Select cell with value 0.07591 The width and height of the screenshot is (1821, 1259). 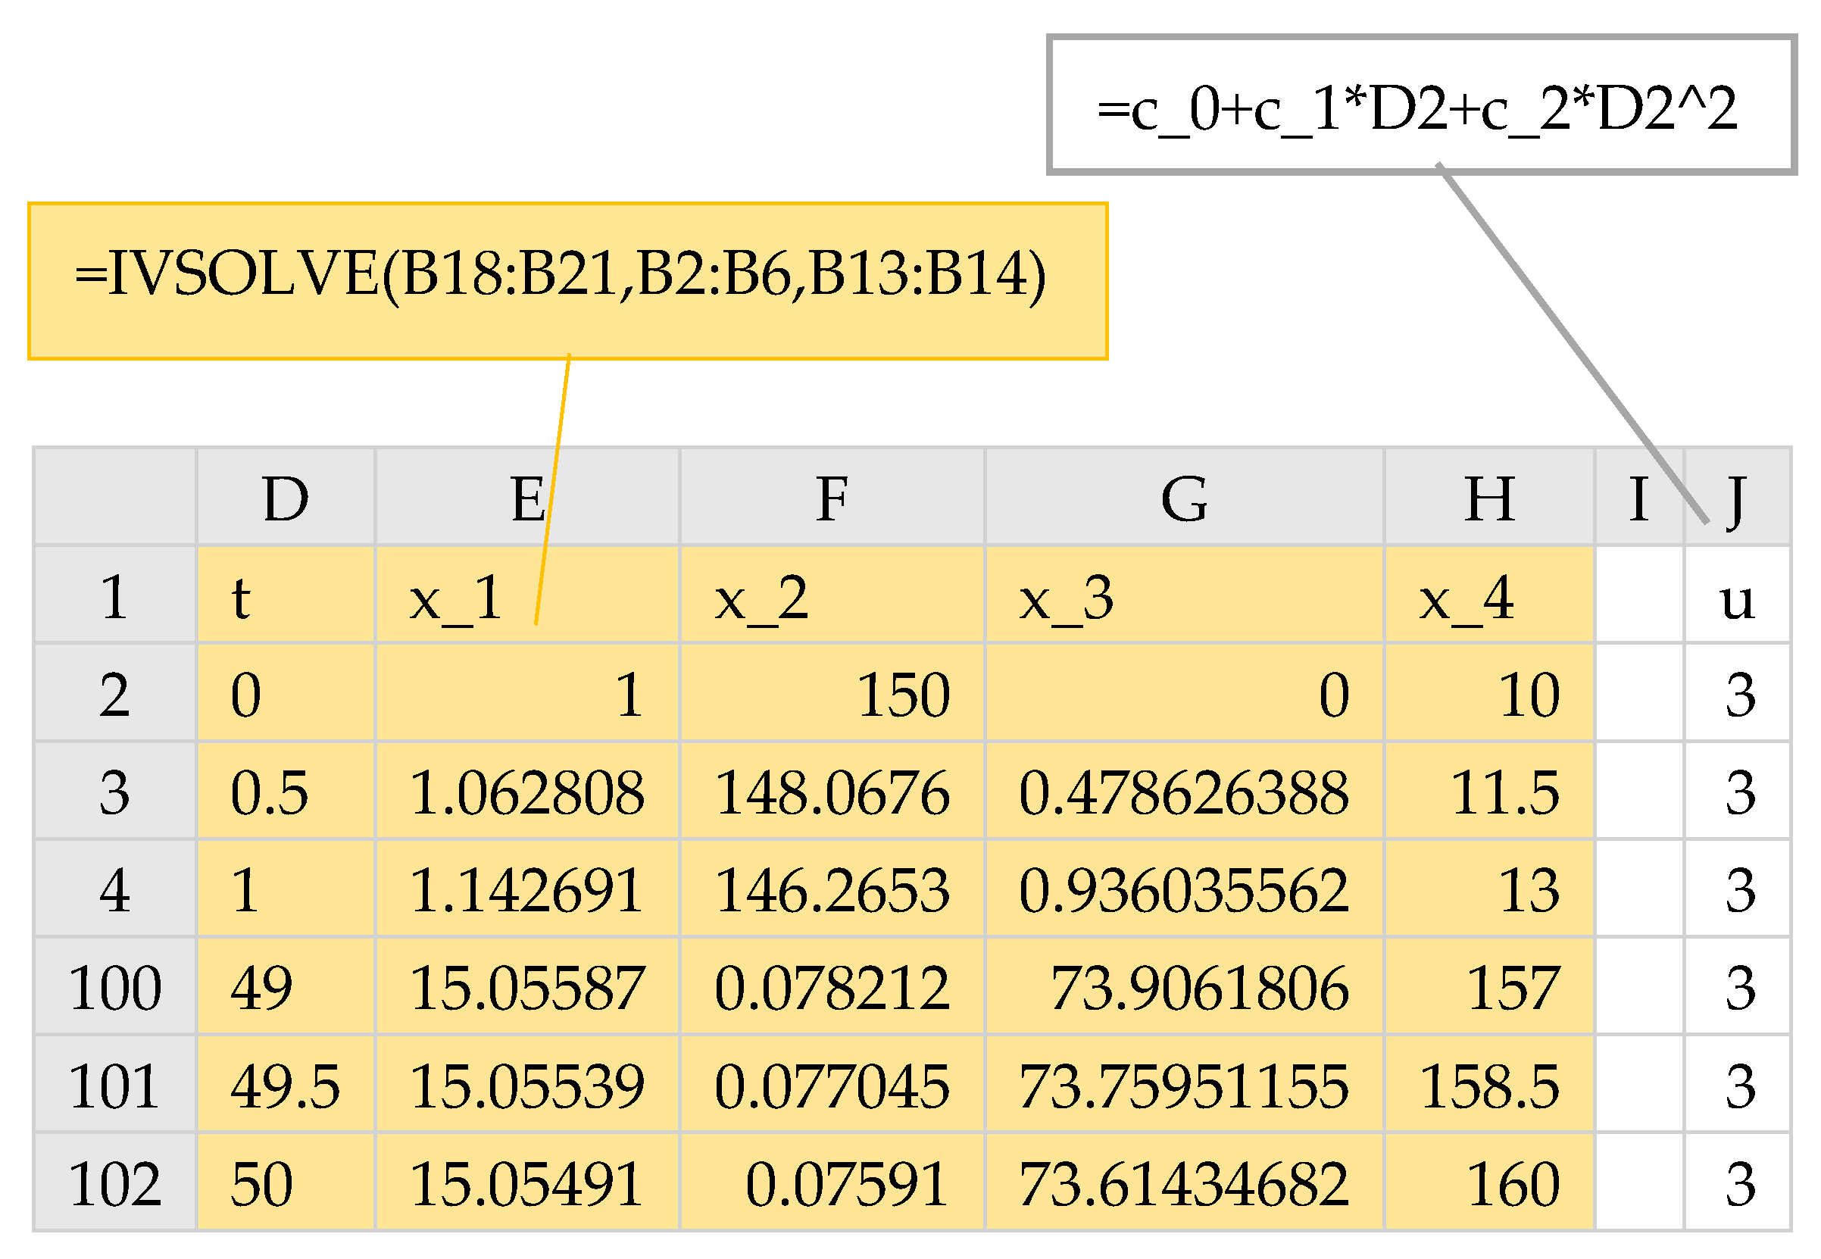tap(832, 1183)
